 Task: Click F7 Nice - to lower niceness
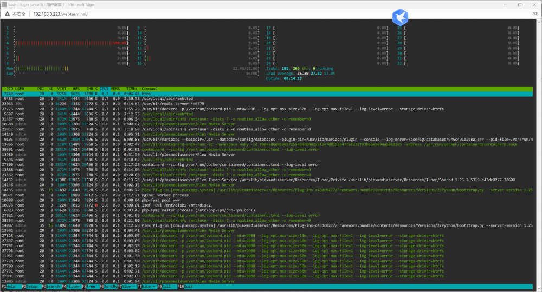(x=126, y=287)
